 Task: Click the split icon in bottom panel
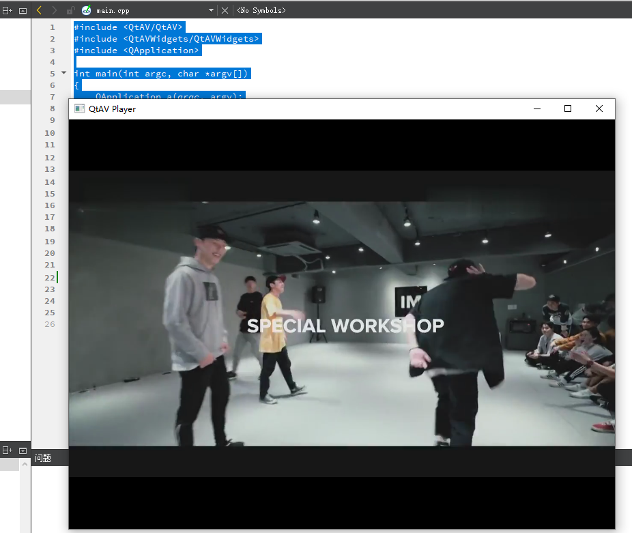pos(8,450)
